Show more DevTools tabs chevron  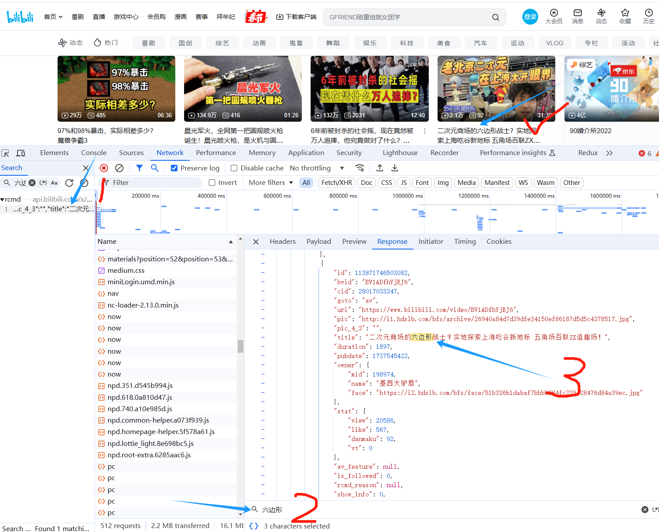click(x=609, y=153)
